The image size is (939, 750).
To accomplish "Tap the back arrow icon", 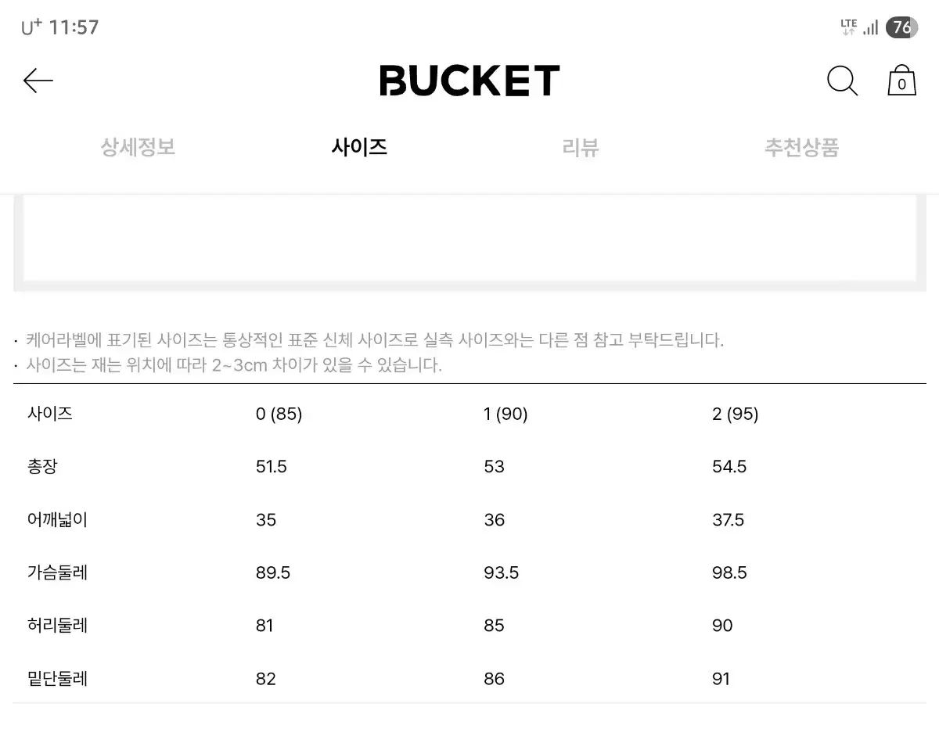I will (38, 81).
